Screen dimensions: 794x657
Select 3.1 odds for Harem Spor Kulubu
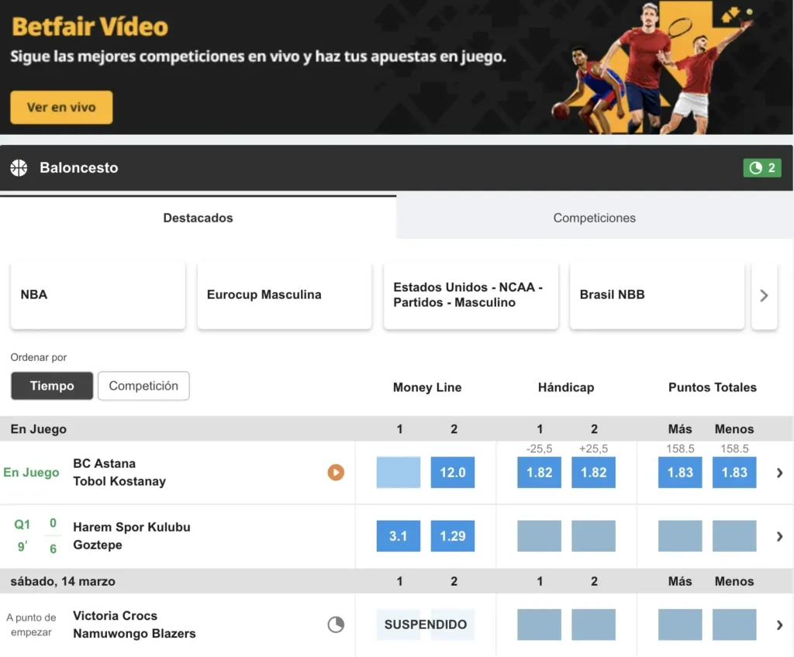(399, 536)
